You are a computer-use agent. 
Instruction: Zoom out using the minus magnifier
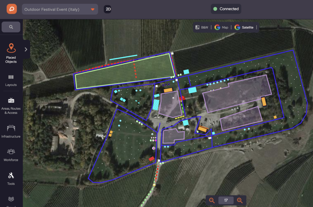212,200
